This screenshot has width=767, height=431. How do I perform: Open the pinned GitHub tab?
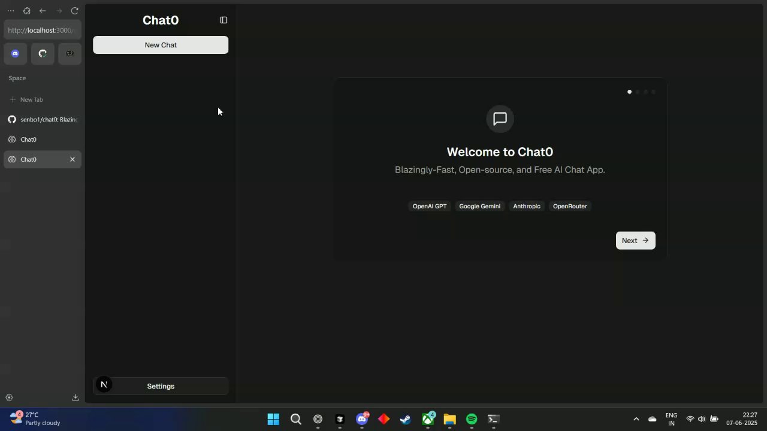pyautogui.click(x=43, y=53)
